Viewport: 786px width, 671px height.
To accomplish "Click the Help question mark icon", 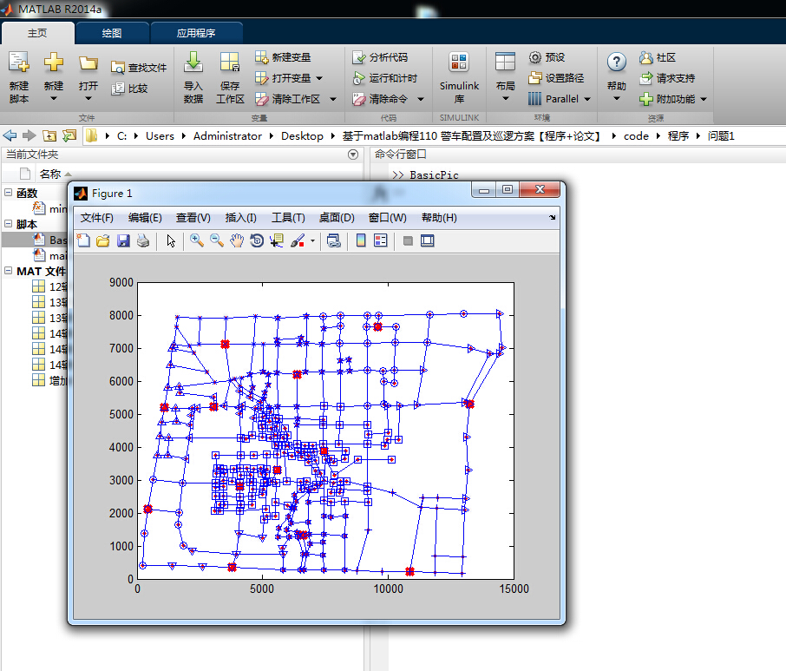I will [x=617, y=62].
